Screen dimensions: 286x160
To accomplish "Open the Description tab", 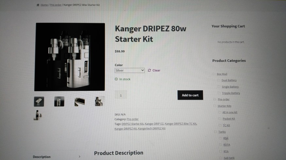I will (x=42, y=157).
